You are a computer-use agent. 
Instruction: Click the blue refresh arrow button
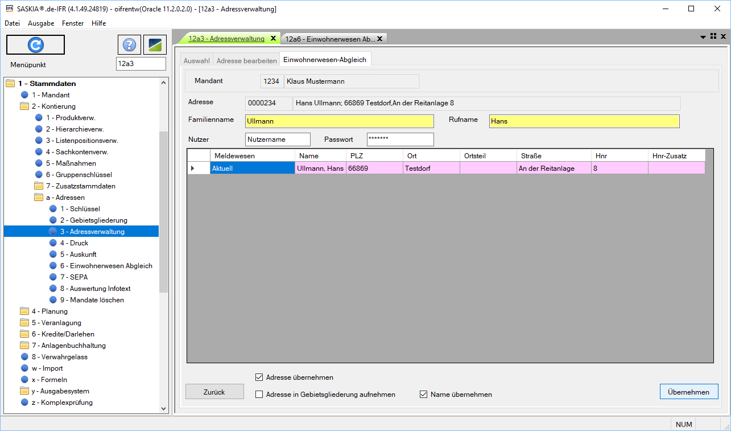35,45
